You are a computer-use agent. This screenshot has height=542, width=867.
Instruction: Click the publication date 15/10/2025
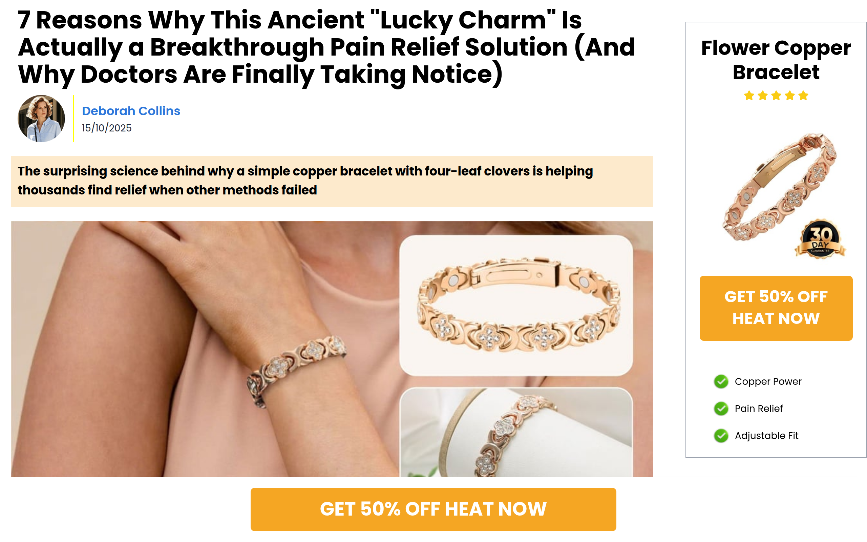[x=106, y=128]
